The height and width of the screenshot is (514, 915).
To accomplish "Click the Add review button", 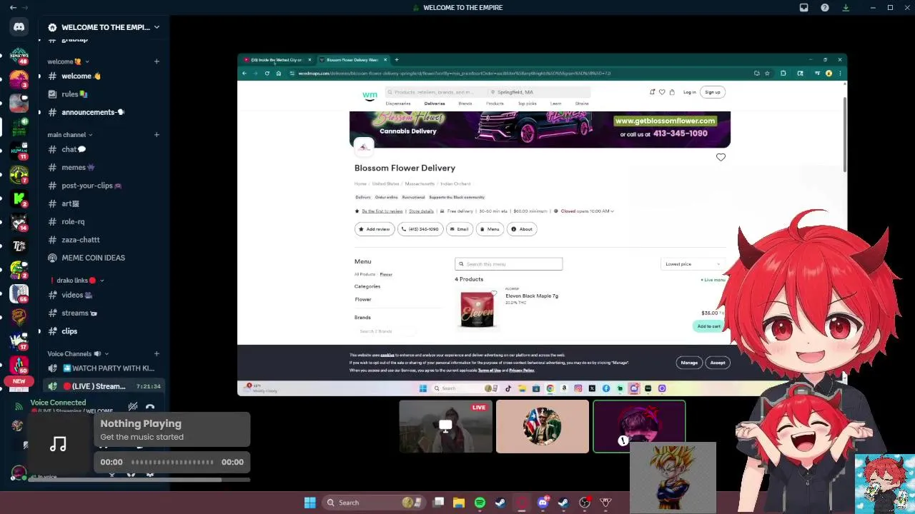I will pos(375,229).
